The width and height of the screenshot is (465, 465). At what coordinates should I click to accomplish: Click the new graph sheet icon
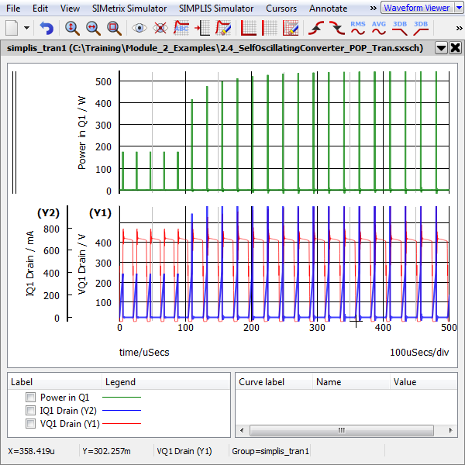click(x=12, y=28)
